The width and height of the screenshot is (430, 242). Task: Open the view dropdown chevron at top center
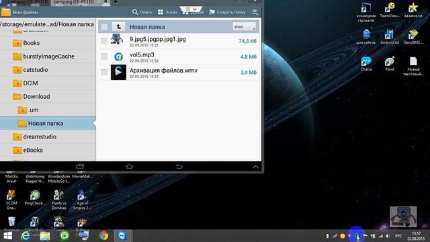pos(194,9)
